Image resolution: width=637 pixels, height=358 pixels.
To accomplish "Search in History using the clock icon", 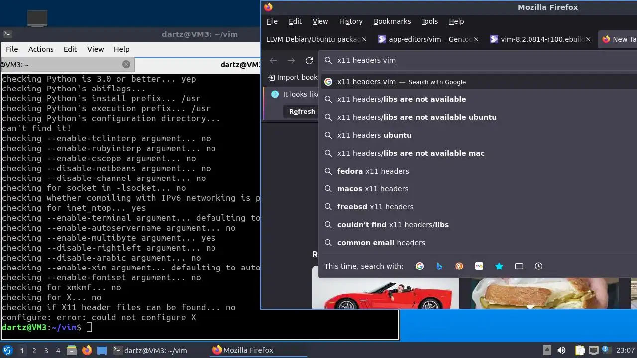I will pyautogui.click(x=539, y=266).
